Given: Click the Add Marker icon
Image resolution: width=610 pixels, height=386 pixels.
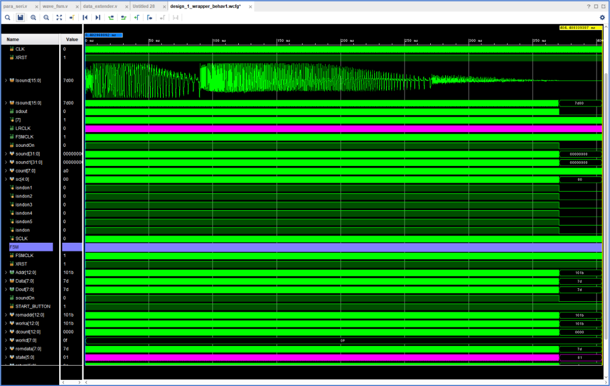Looking at the screenshot, I should coord(137,18).
